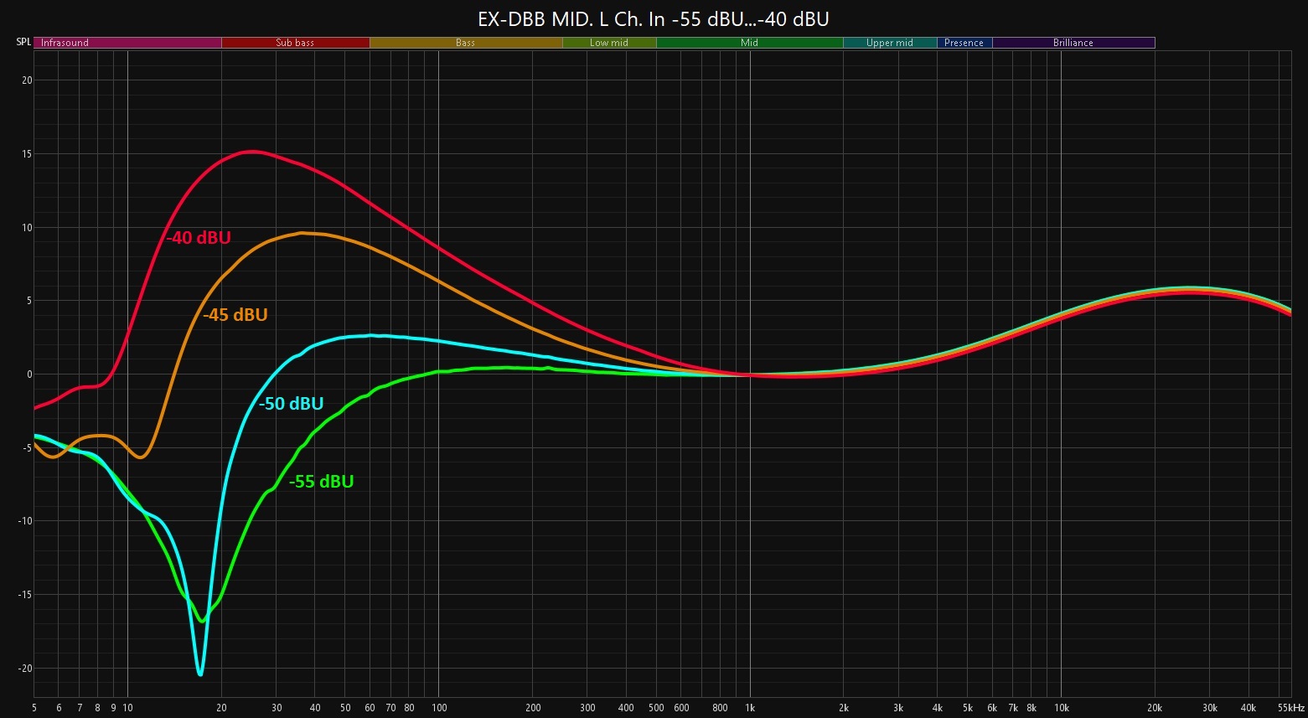
Task: Click the 200 frequency axis tick label
Action: click(533, 708)
